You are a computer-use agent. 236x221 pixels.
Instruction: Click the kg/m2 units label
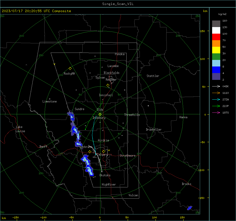coord(222,14)
